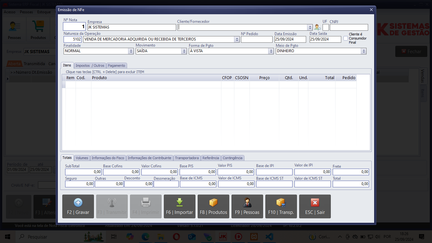Click the Data Saída date field
The height and width of the screenshot is (243, 432).
click(325, 39)
